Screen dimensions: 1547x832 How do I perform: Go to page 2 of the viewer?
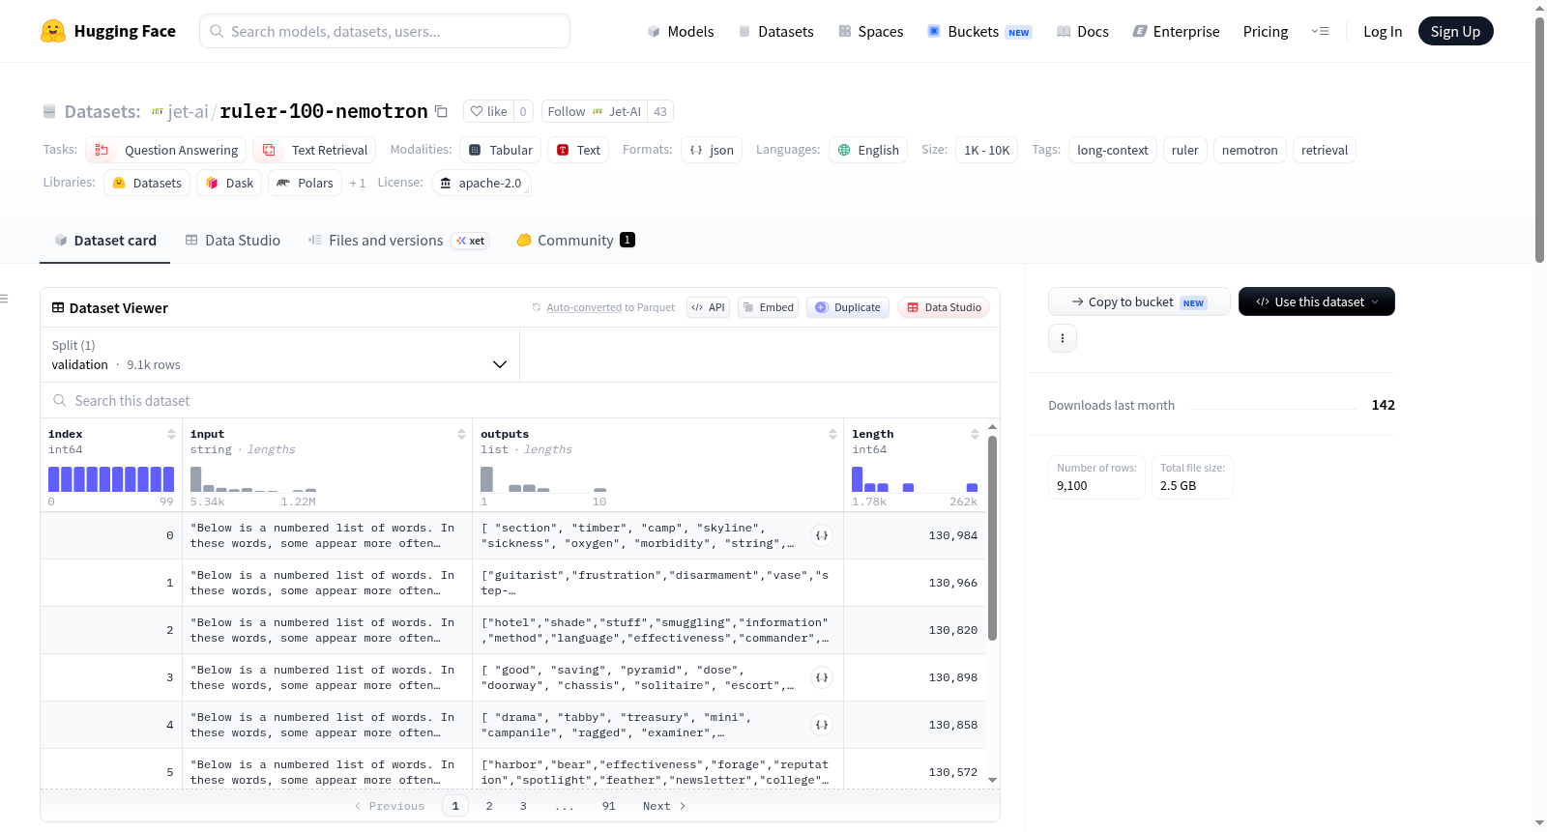(x=489, y=806)
